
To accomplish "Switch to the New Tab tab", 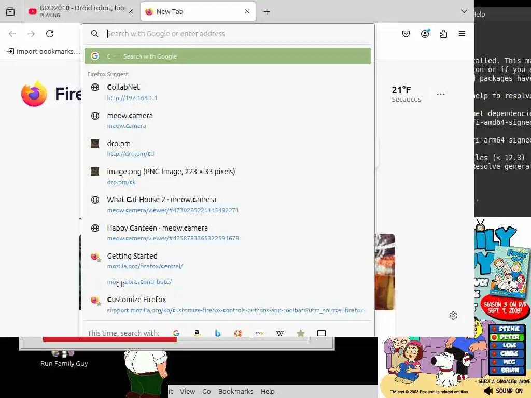I will 198,11.
